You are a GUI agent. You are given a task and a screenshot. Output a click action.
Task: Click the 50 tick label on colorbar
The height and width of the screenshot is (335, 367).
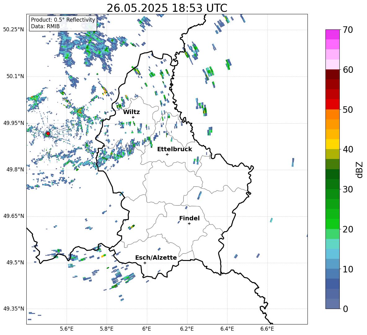click(347, 110)
